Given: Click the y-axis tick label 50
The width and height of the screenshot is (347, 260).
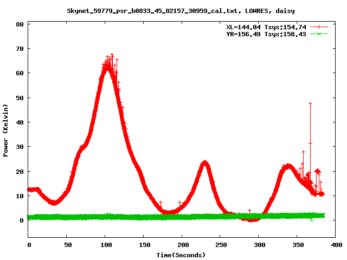Looking at the screenshot, I should click(20, 98).
